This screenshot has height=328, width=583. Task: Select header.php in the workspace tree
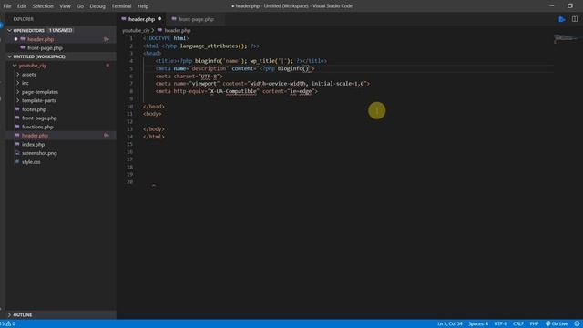(x=35, y=136)
